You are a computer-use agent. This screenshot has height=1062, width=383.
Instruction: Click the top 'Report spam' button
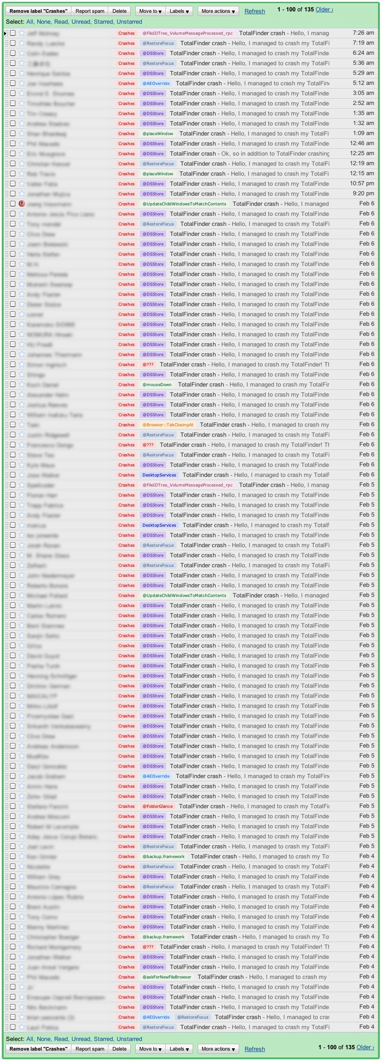[90, 11]
